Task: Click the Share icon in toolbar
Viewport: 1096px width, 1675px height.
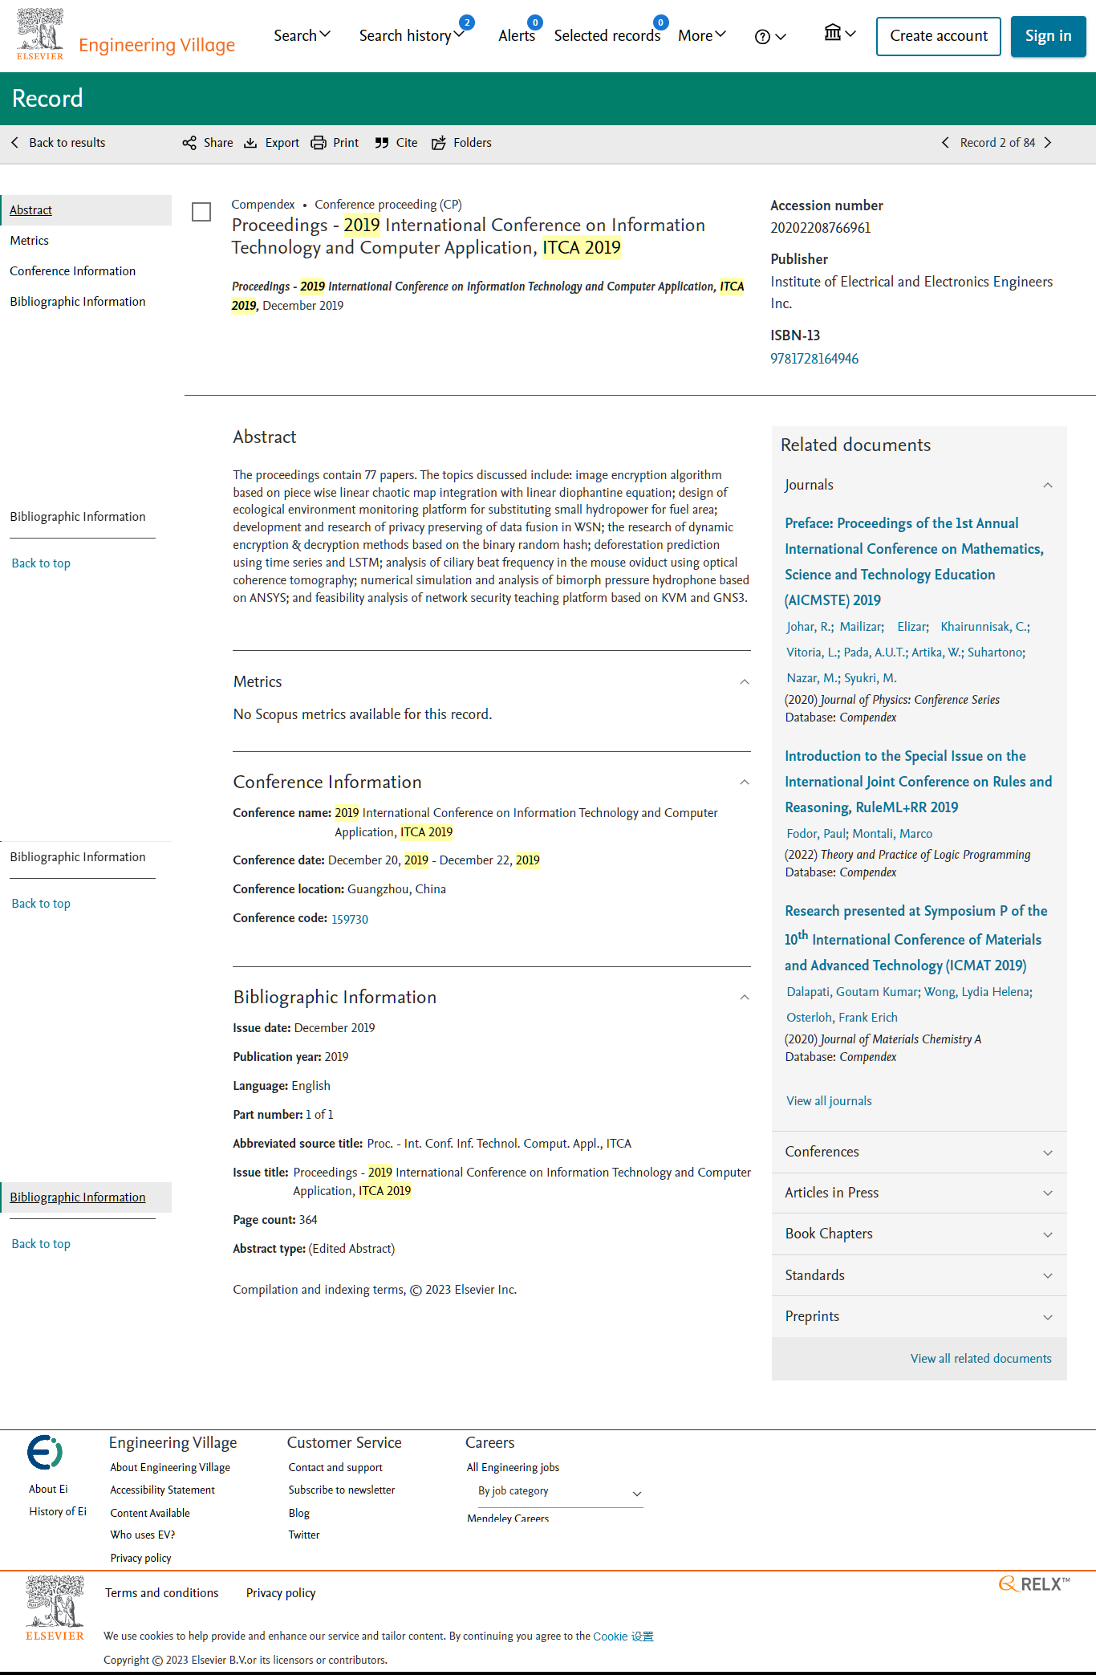Action: (189, 143)
